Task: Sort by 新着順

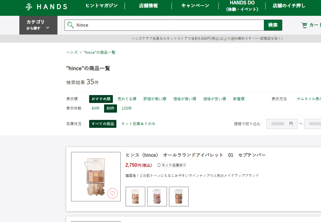Action: click(239, 99)
